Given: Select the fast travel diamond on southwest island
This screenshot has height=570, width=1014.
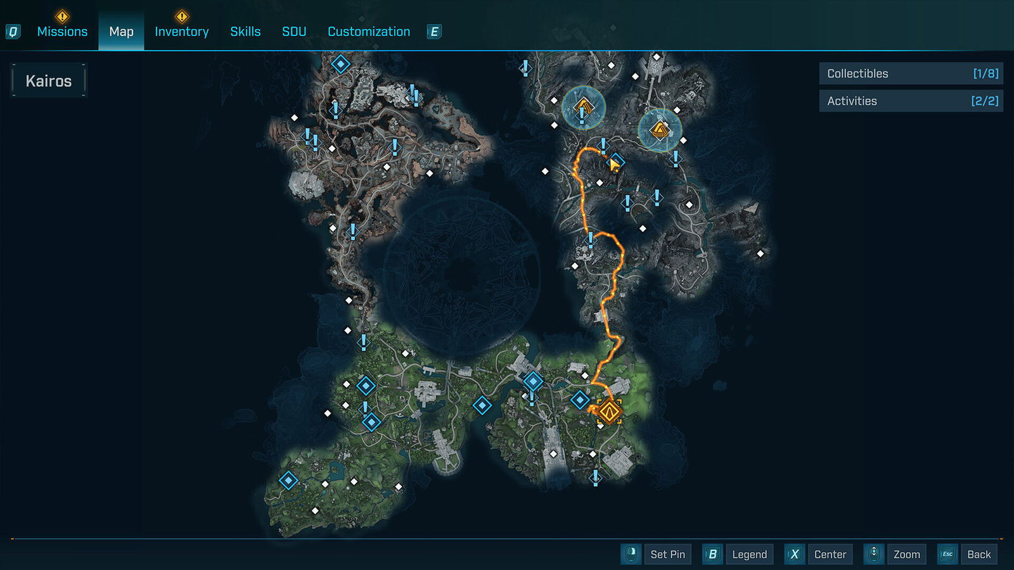Looking at the screenshot, I should tap(288, 481).
